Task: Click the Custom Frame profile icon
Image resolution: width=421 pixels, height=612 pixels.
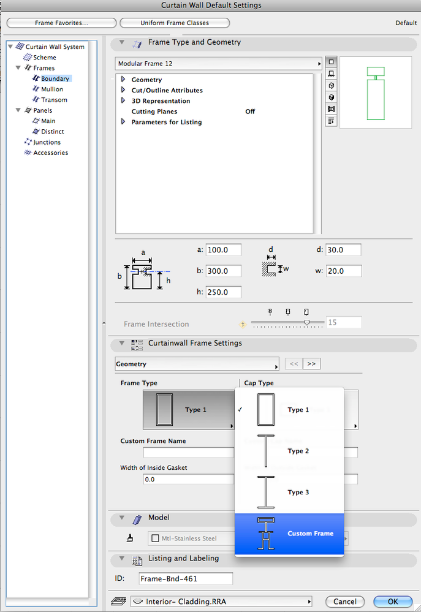Action: coord(266,533)
